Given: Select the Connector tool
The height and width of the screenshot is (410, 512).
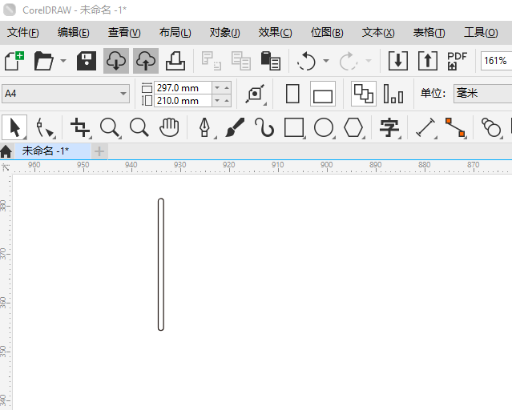Looking at the screenshot, I should 455,127.
